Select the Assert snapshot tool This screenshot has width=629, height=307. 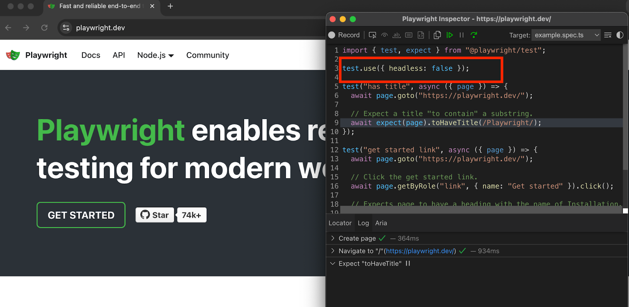point(421,35)
